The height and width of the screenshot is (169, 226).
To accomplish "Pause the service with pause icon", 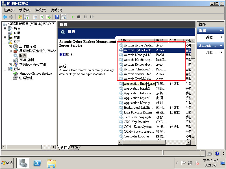I will [85, 17].
